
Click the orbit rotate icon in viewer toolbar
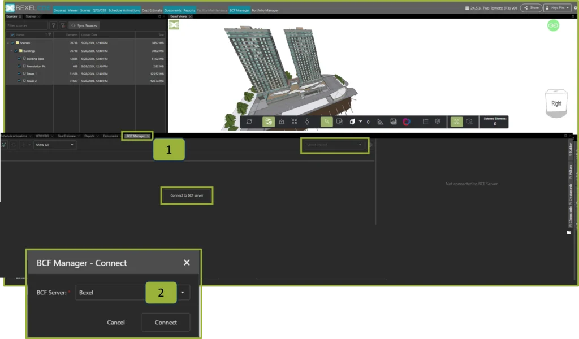pyautogui.click(x=249, y=121)
